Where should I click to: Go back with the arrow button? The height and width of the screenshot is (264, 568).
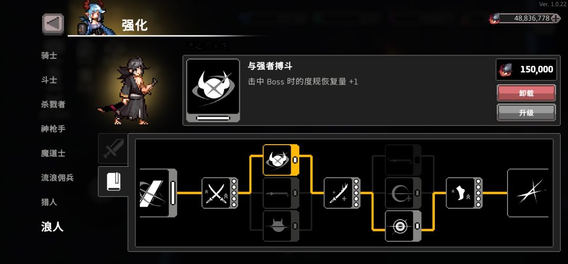pyautogui.click(x=53, y=24)
